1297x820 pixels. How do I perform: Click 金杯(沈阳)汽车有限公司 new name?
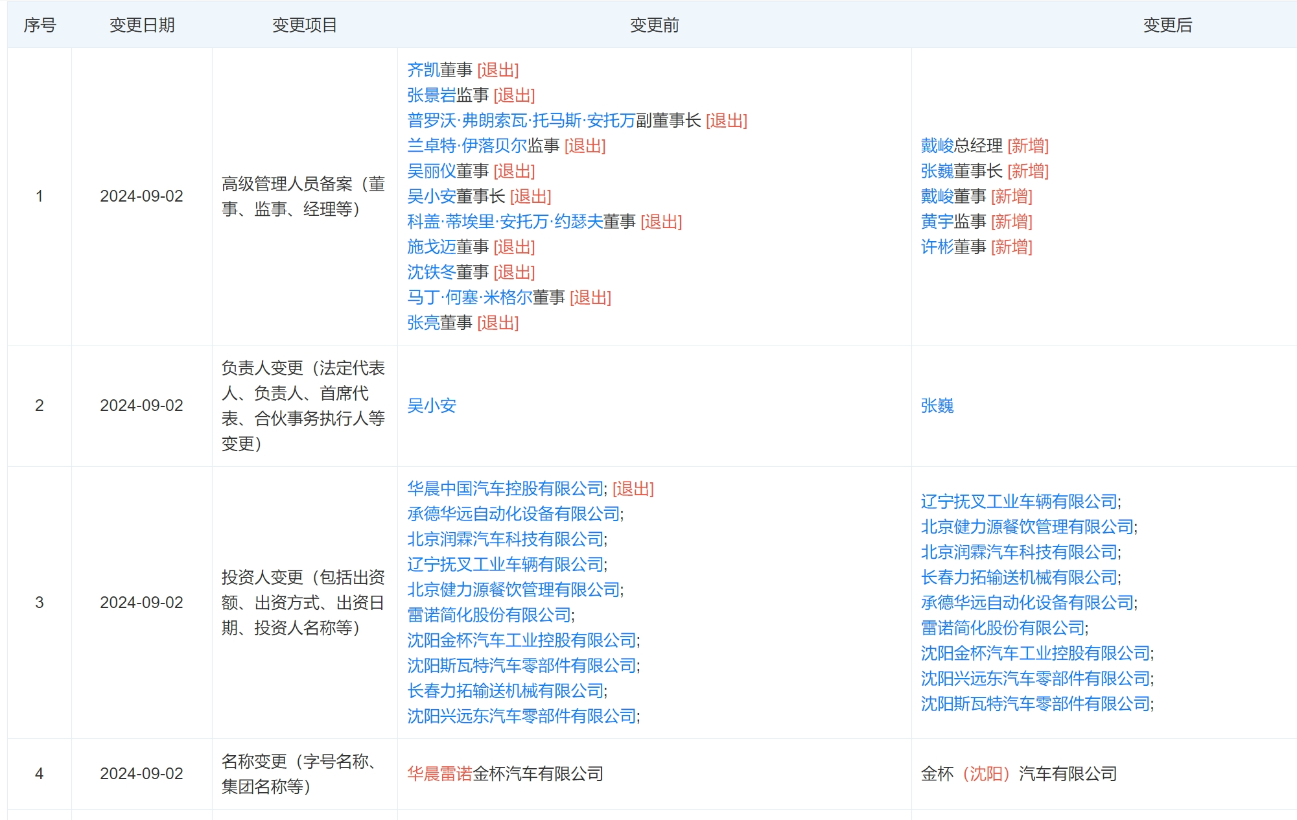pyautogui.click(x=1019, y=773)
